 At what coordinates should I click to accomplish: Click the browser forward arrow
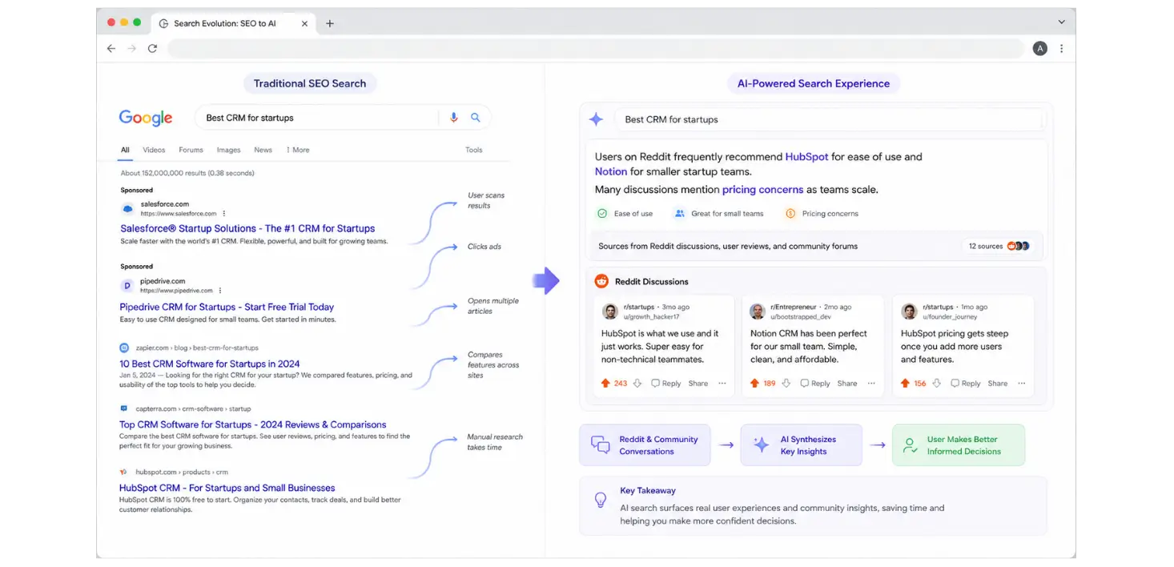(131, 49)
